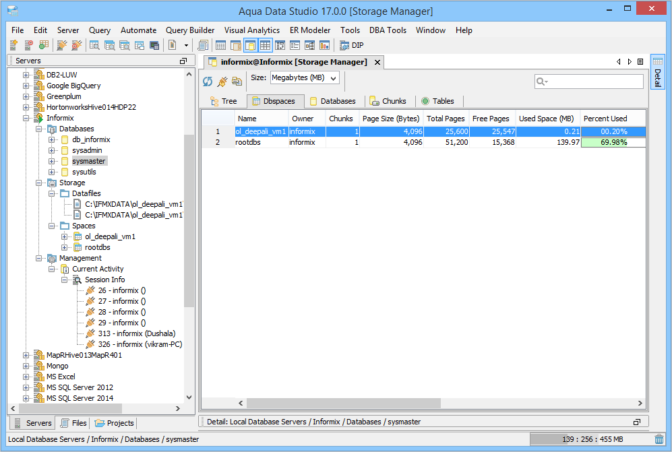Open the dropdown arrow beside script document icon

pyautogui.click(x=186, y=45)
